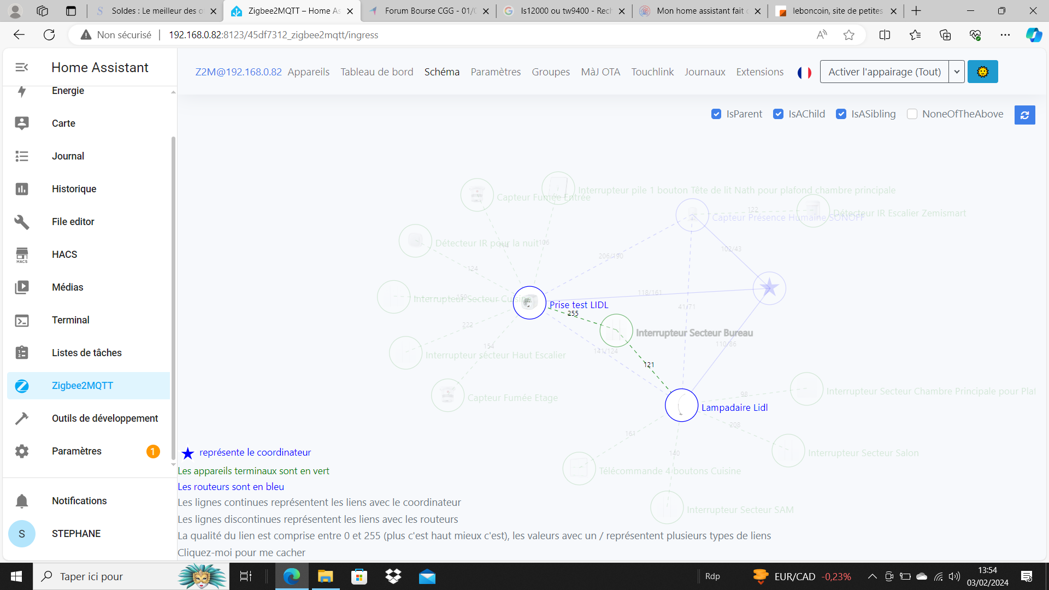
Task: Click the Z2M@192.168.0.82 link
Action: 239,72
